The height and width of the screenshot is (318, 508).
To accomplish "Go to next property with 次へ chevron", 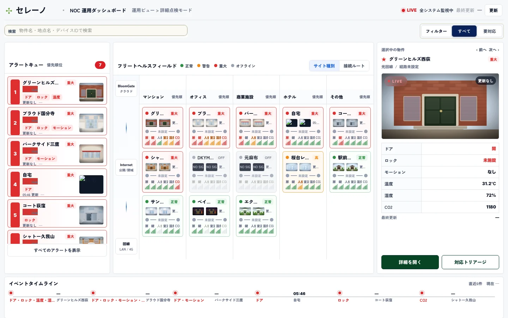I will (494, 50).
